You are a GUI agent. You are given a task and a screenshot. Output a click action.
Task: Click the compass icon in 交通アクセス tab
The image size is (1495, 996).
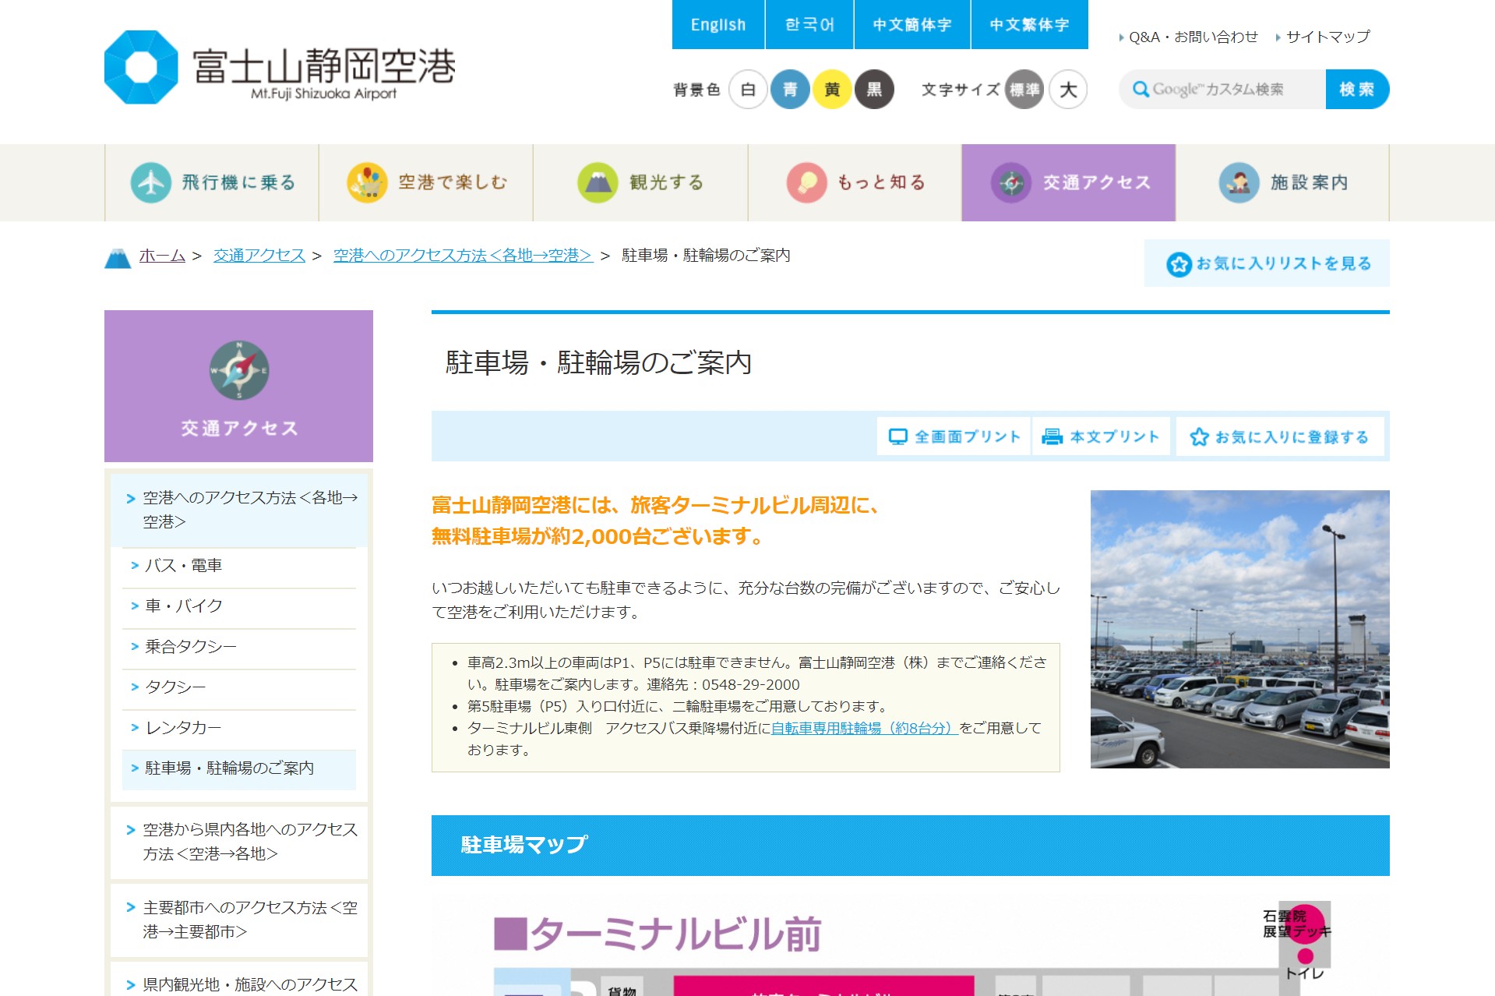tap(1011, 182)
